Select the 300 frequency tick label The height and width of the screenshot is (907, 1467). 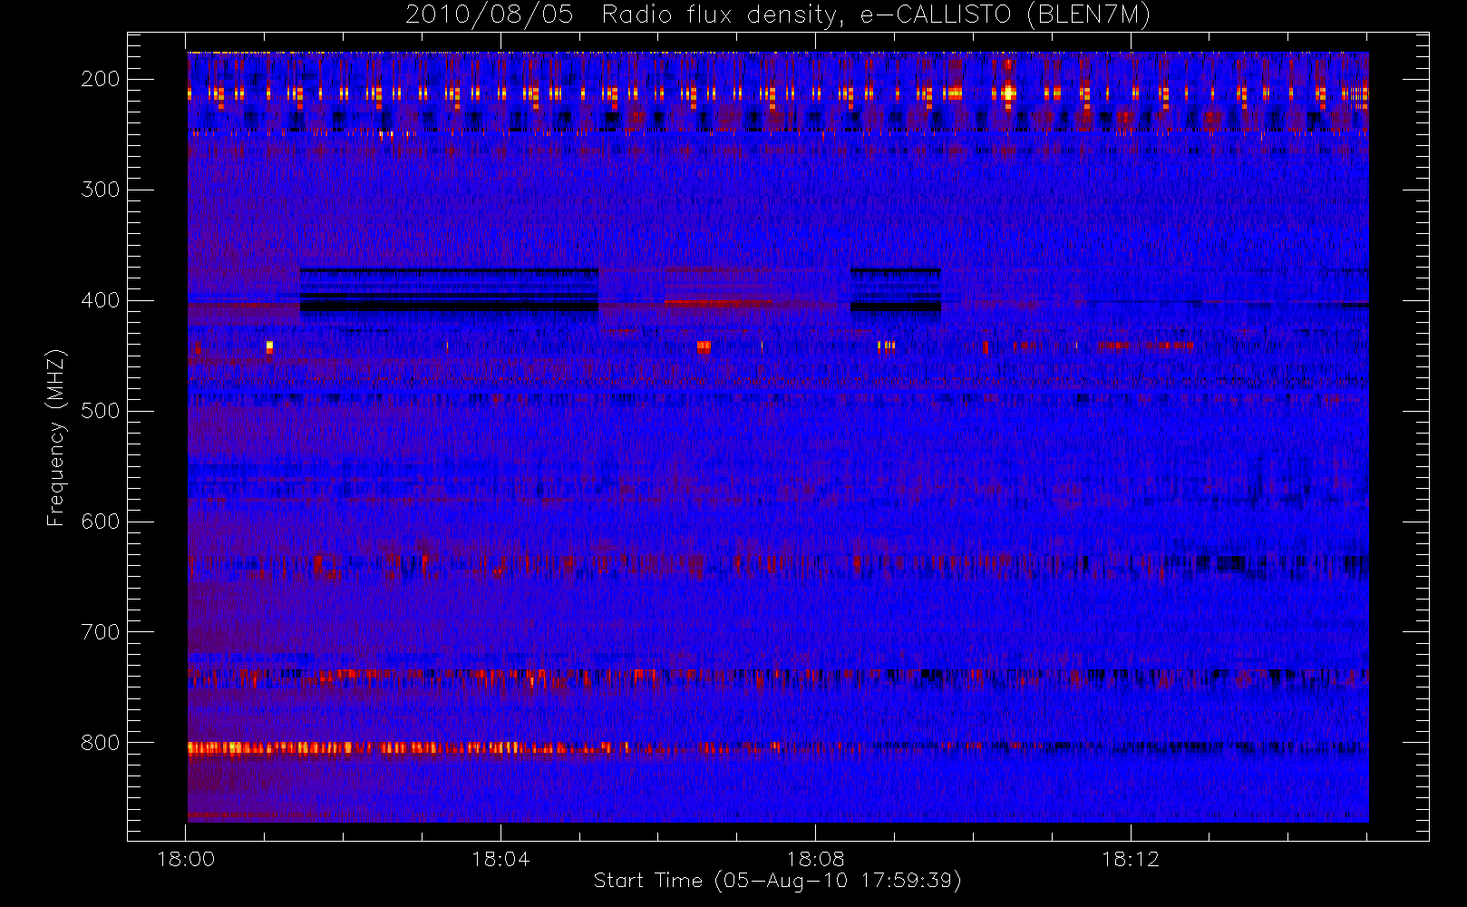[x=101, y=190]
